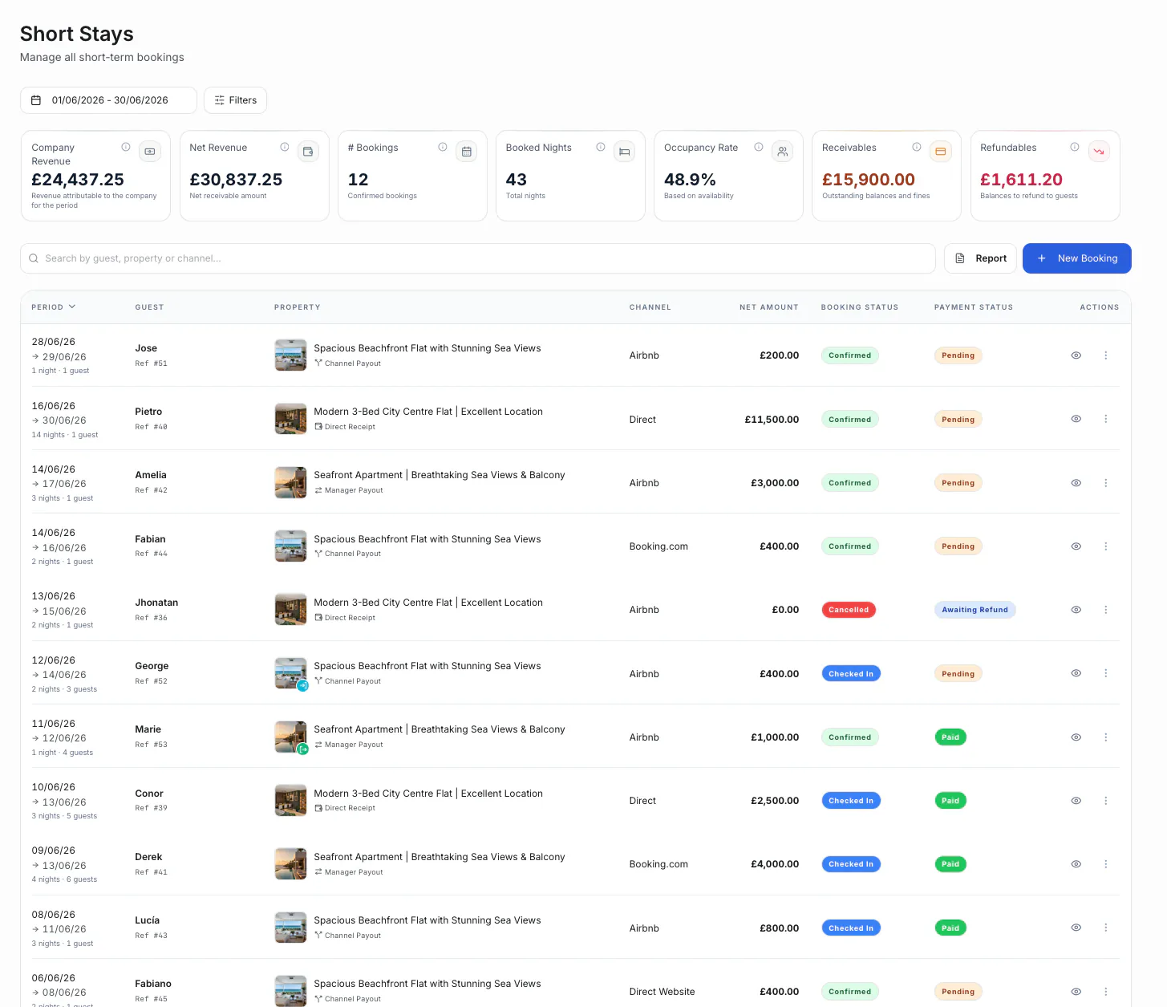Open actions menu for Pietro's booking
The width and height of the screenshot is (1167, 1007).
coord(1105,419)
